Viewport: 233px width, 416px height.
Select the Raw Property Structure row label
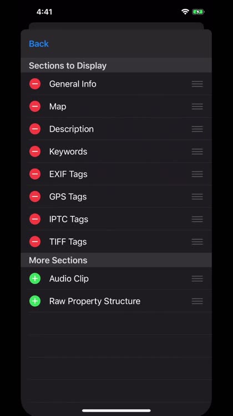coord(95,301)
